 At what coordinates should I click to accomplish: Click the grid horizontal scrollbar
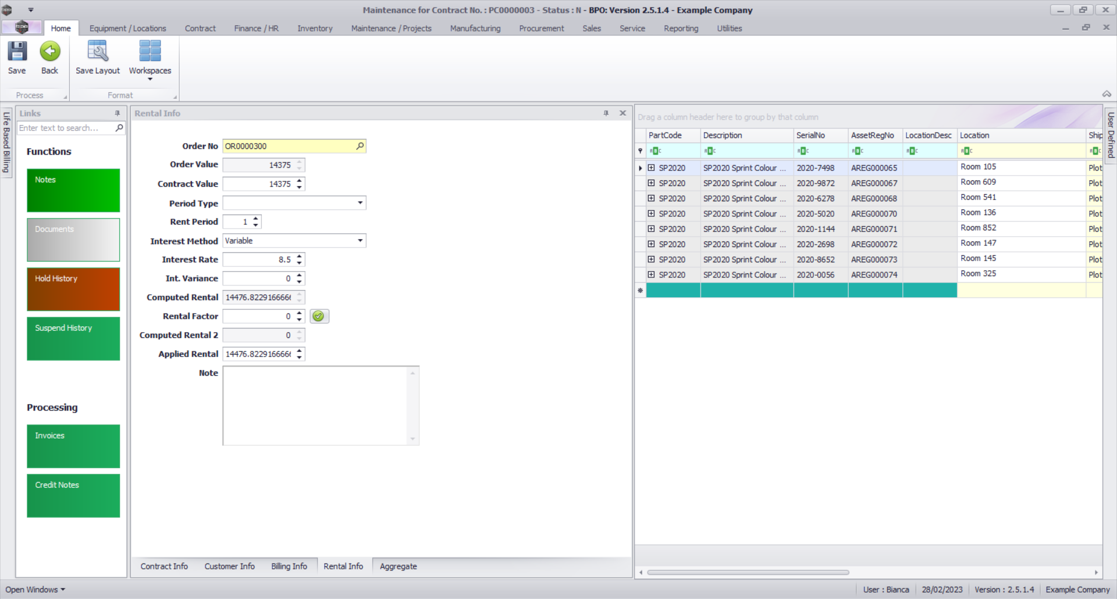click(748, 572)
